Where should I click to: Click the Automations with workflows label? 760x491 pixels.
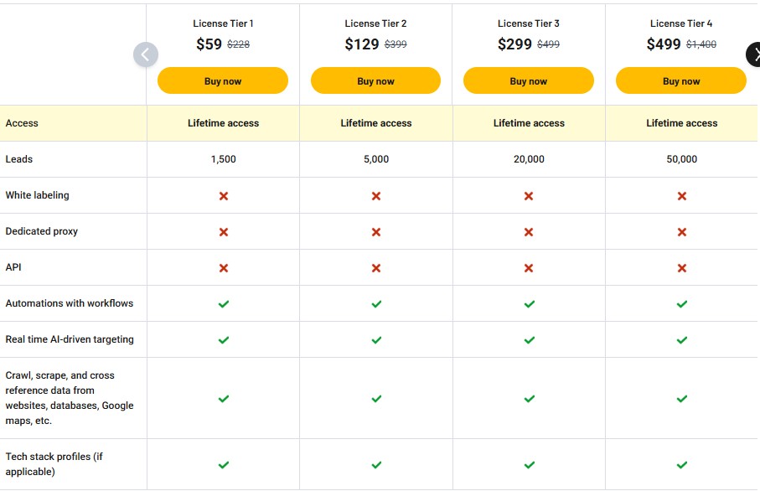click(x=70, y=303)
